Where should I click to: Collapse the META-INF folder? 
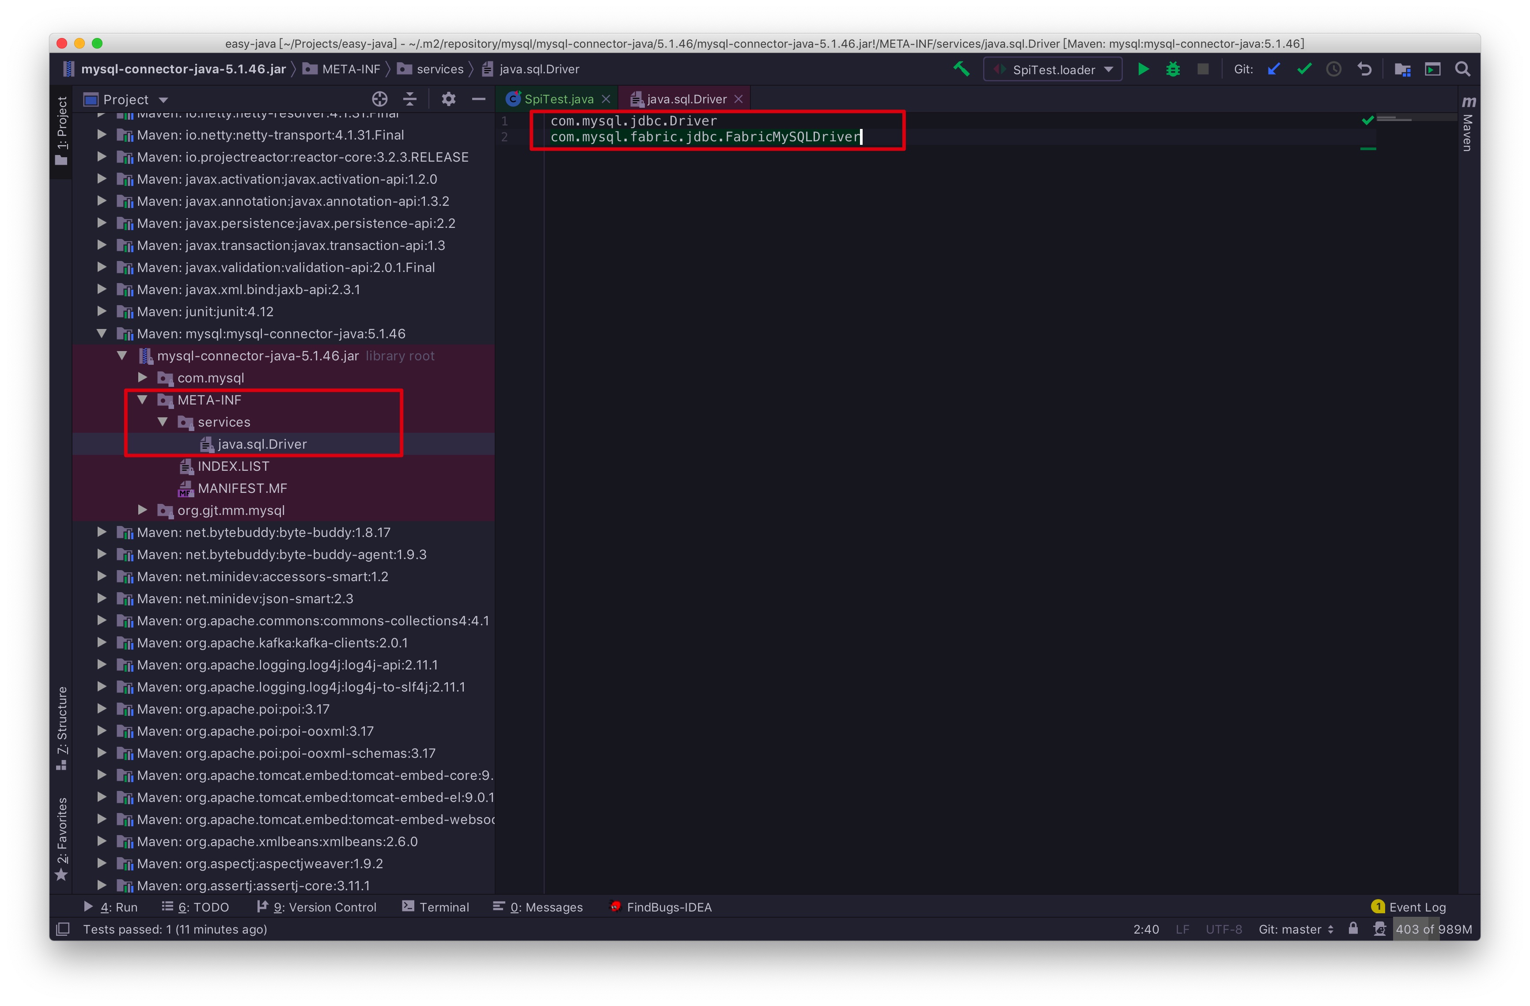pyautogui.click(x=143, y=400)
